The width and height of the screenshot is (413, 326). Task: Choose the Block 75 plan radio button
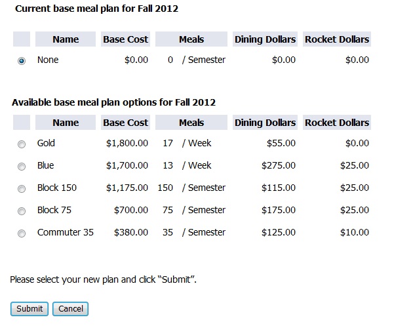click(x=22, y=211)
